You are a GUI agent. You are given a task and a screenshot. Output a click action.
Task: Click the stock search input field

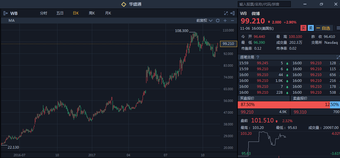click(x=264, y=4)
